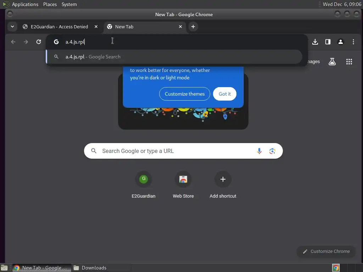Open the Search Labs flask icon
Screen dimensions: 363x272
pos(332,62)
